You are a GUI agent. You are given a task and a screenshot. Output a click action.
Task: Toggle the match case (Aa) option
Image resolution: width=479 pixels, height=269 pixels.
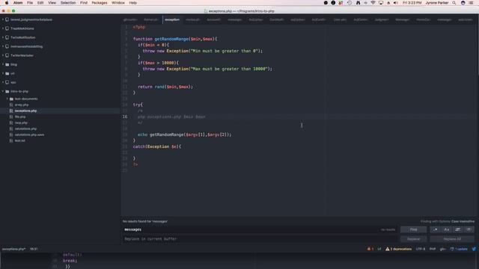[447, 229]
